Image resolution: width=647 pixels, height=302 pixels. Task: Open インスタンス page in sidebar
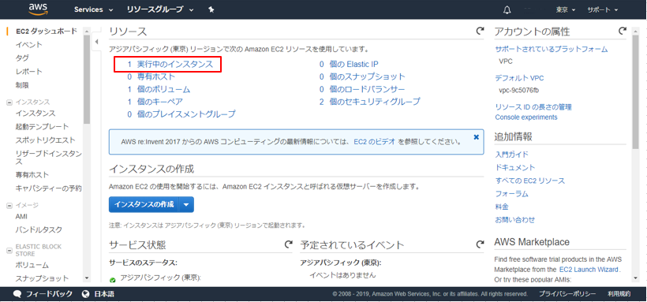tap(36, 113)
